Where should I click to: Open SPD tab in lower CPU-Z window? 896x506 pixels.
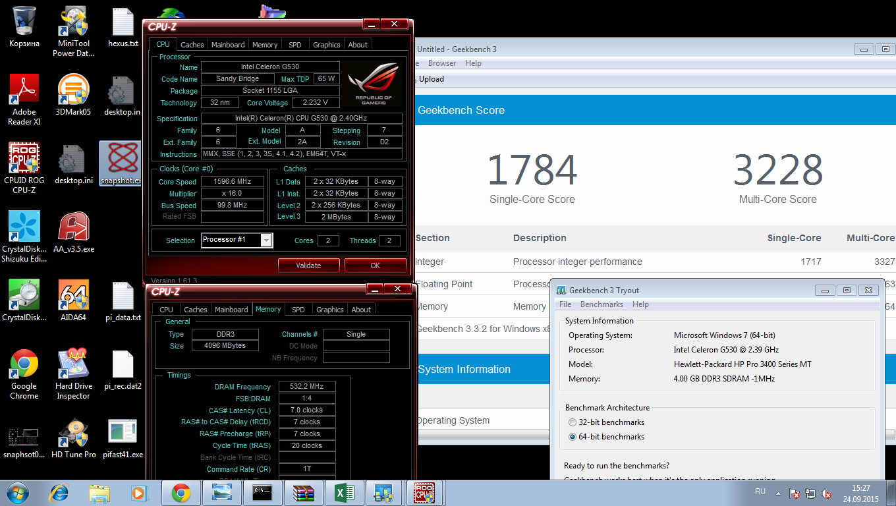(298, 310)
